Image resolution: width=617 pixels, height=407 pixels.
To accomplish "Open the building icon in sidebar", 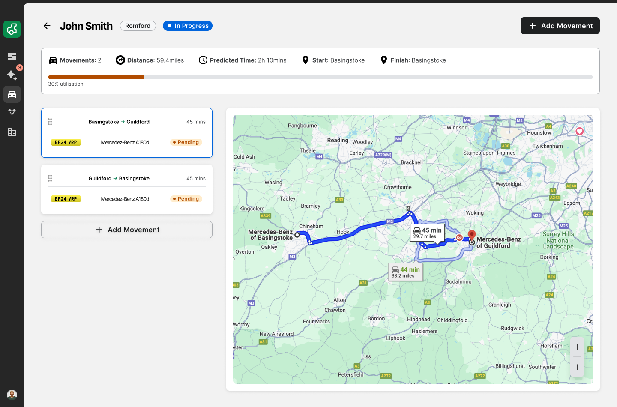I will [12, 132].
